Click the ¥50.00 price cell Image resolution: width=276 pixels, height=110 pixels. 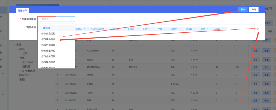click(x=194, y=93)
